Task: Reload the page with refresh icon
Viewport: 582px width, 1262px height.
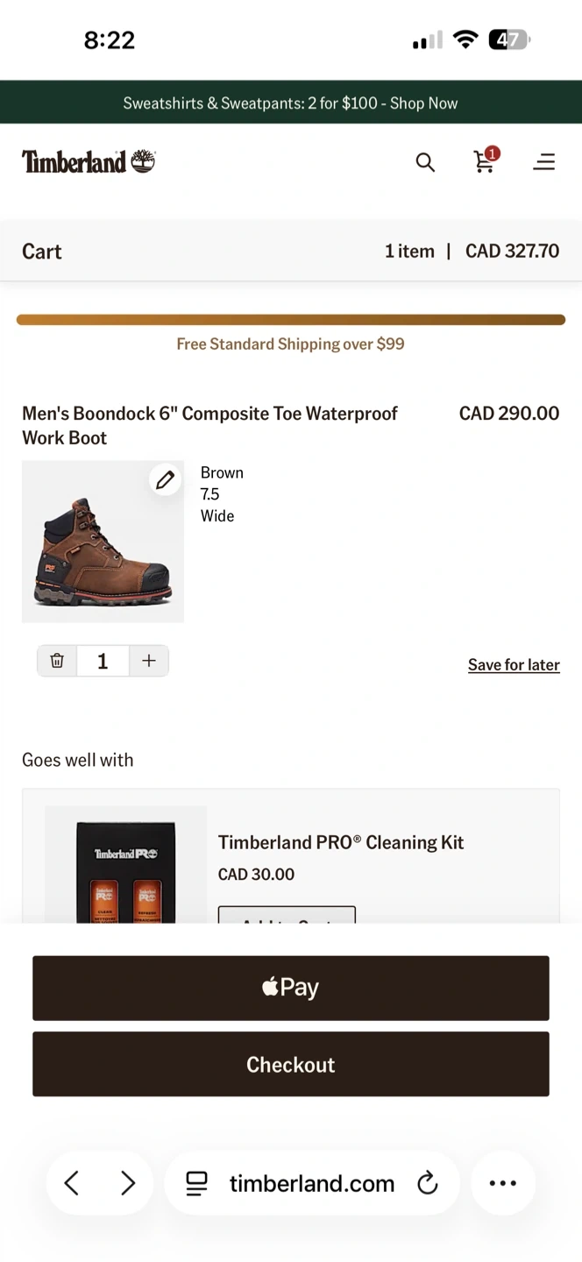Action: (x=427, y=1183)
